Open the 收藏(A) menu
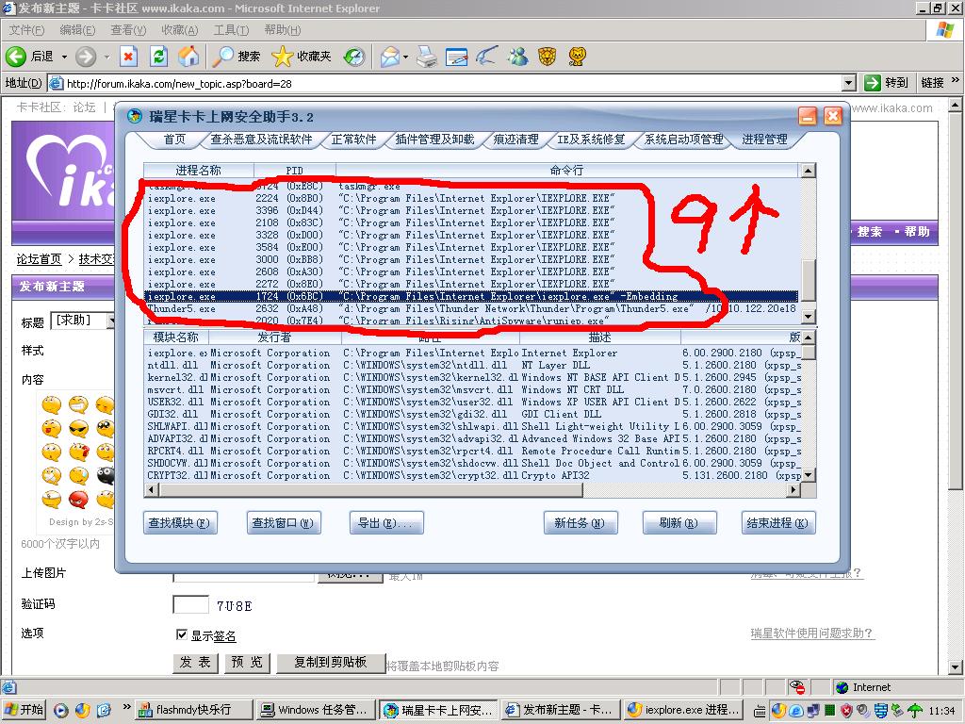Screen dimensions: 965x724 [x=179, y=29]
